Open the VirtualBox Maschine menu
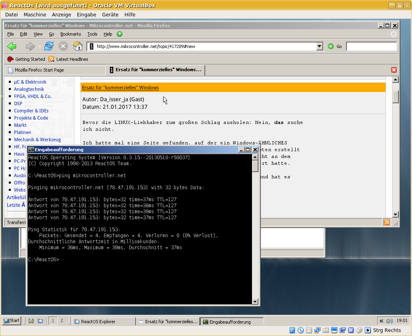Screen dimensions: 412x336 coord(35,15)
